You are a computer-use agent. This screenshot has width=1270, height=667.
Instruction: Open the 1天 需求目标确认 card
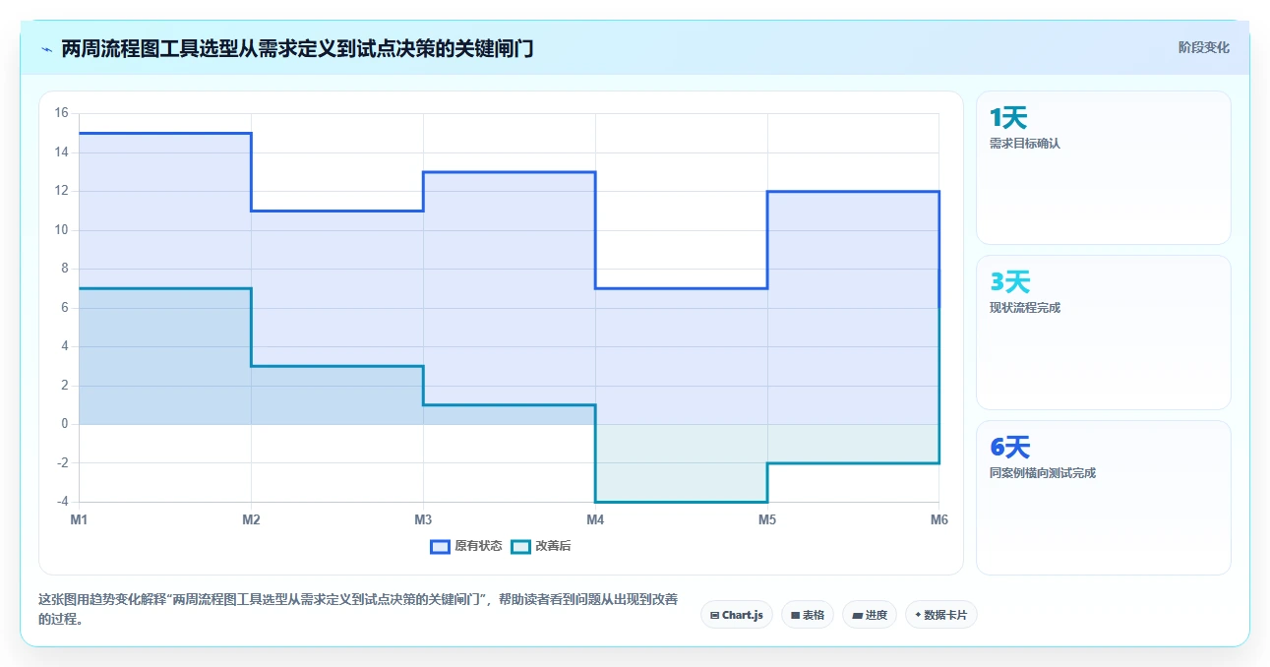click(x=1103, y=167)
